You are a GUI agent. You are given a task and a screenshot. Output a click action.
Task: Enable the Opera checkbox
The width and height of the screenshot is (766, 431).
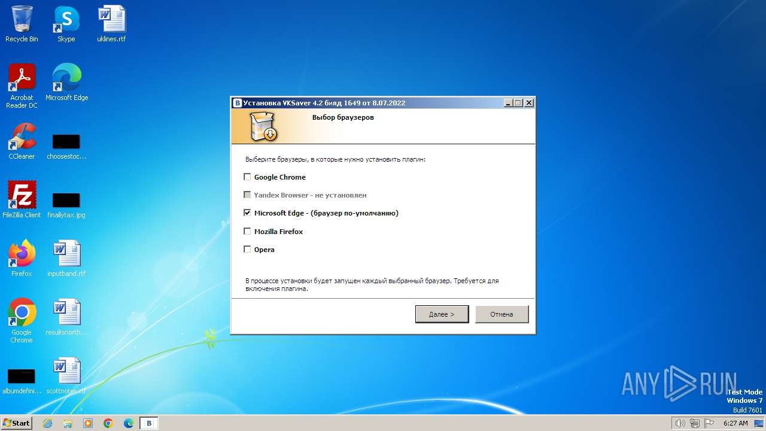click(x=247, y=249)
